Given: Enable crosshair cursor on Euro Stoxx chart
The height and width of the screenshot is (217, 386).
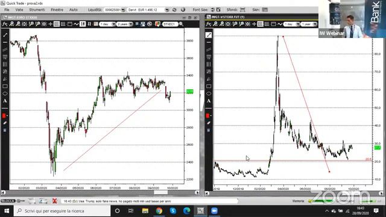Looking at the screenshot, I should (51, 24).
